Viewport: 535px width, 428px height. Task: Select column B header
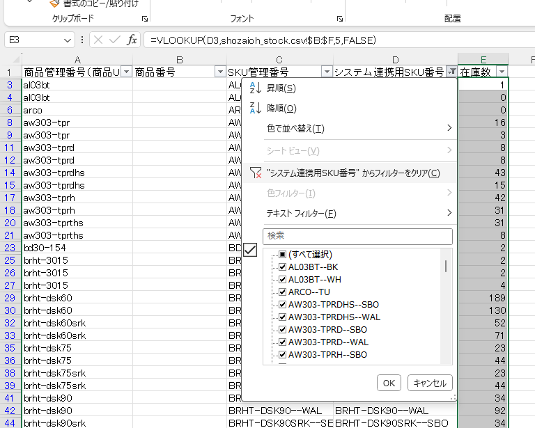pyautogui.click(x=180, y=60)
